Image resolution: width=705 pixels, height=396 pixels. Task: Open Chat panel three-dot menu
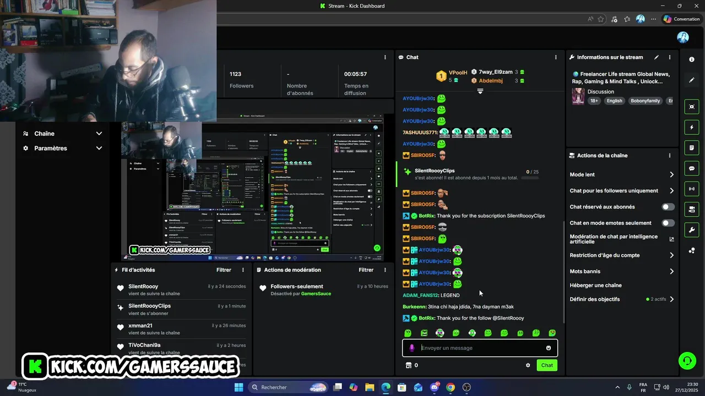[555, 57]
